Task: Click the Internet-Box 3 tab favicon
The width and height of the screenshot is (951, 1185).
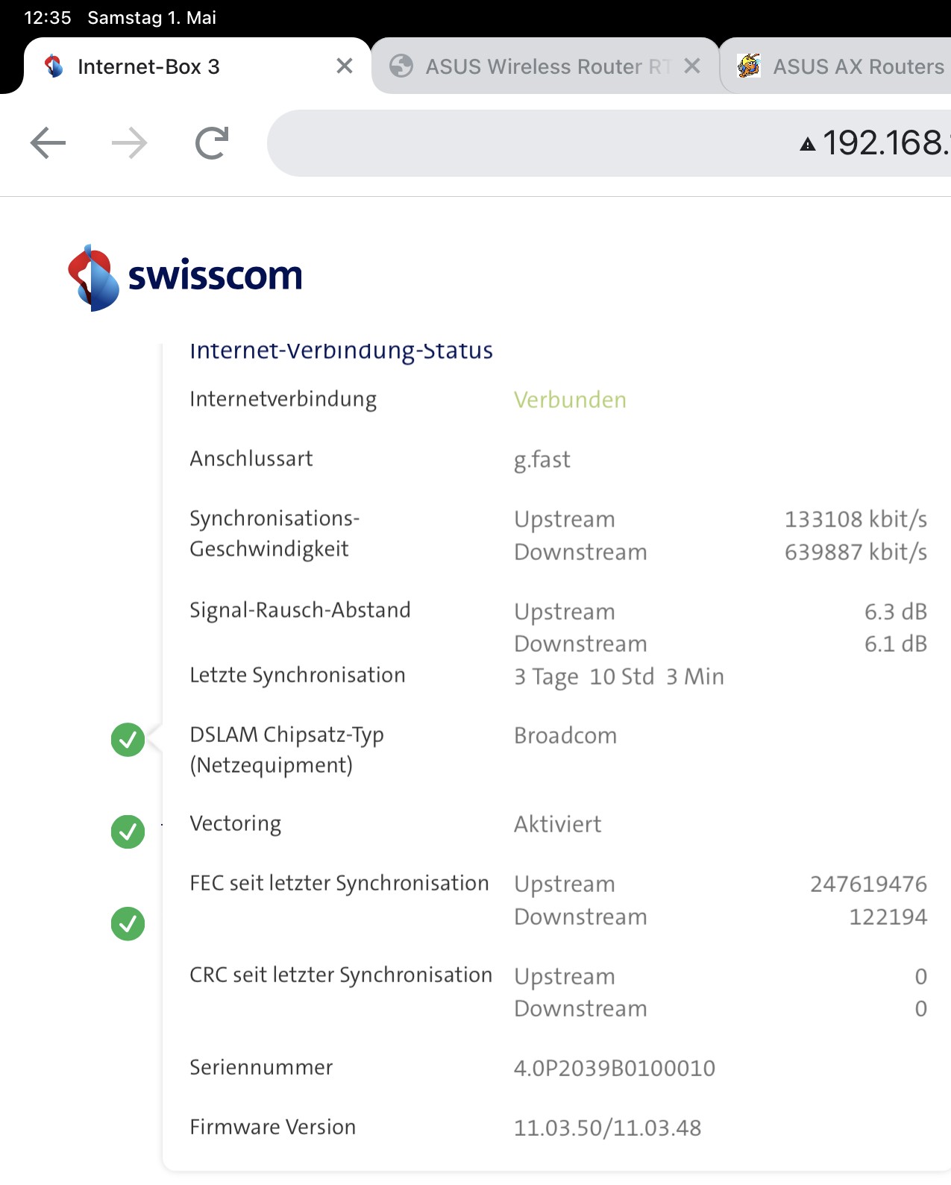Action: (x=54, y=66)
